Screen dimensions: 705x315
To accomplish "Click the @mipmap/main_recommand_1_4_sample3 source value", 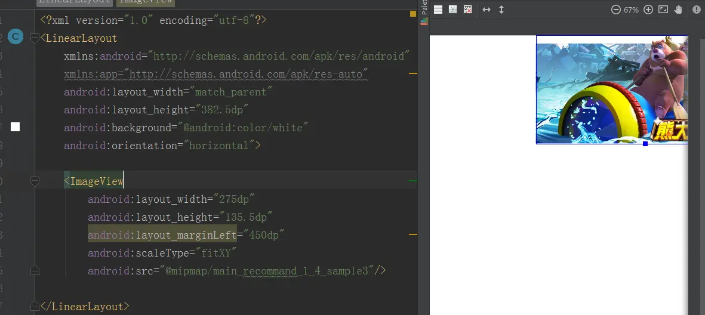I will click(x=267, y=271).
